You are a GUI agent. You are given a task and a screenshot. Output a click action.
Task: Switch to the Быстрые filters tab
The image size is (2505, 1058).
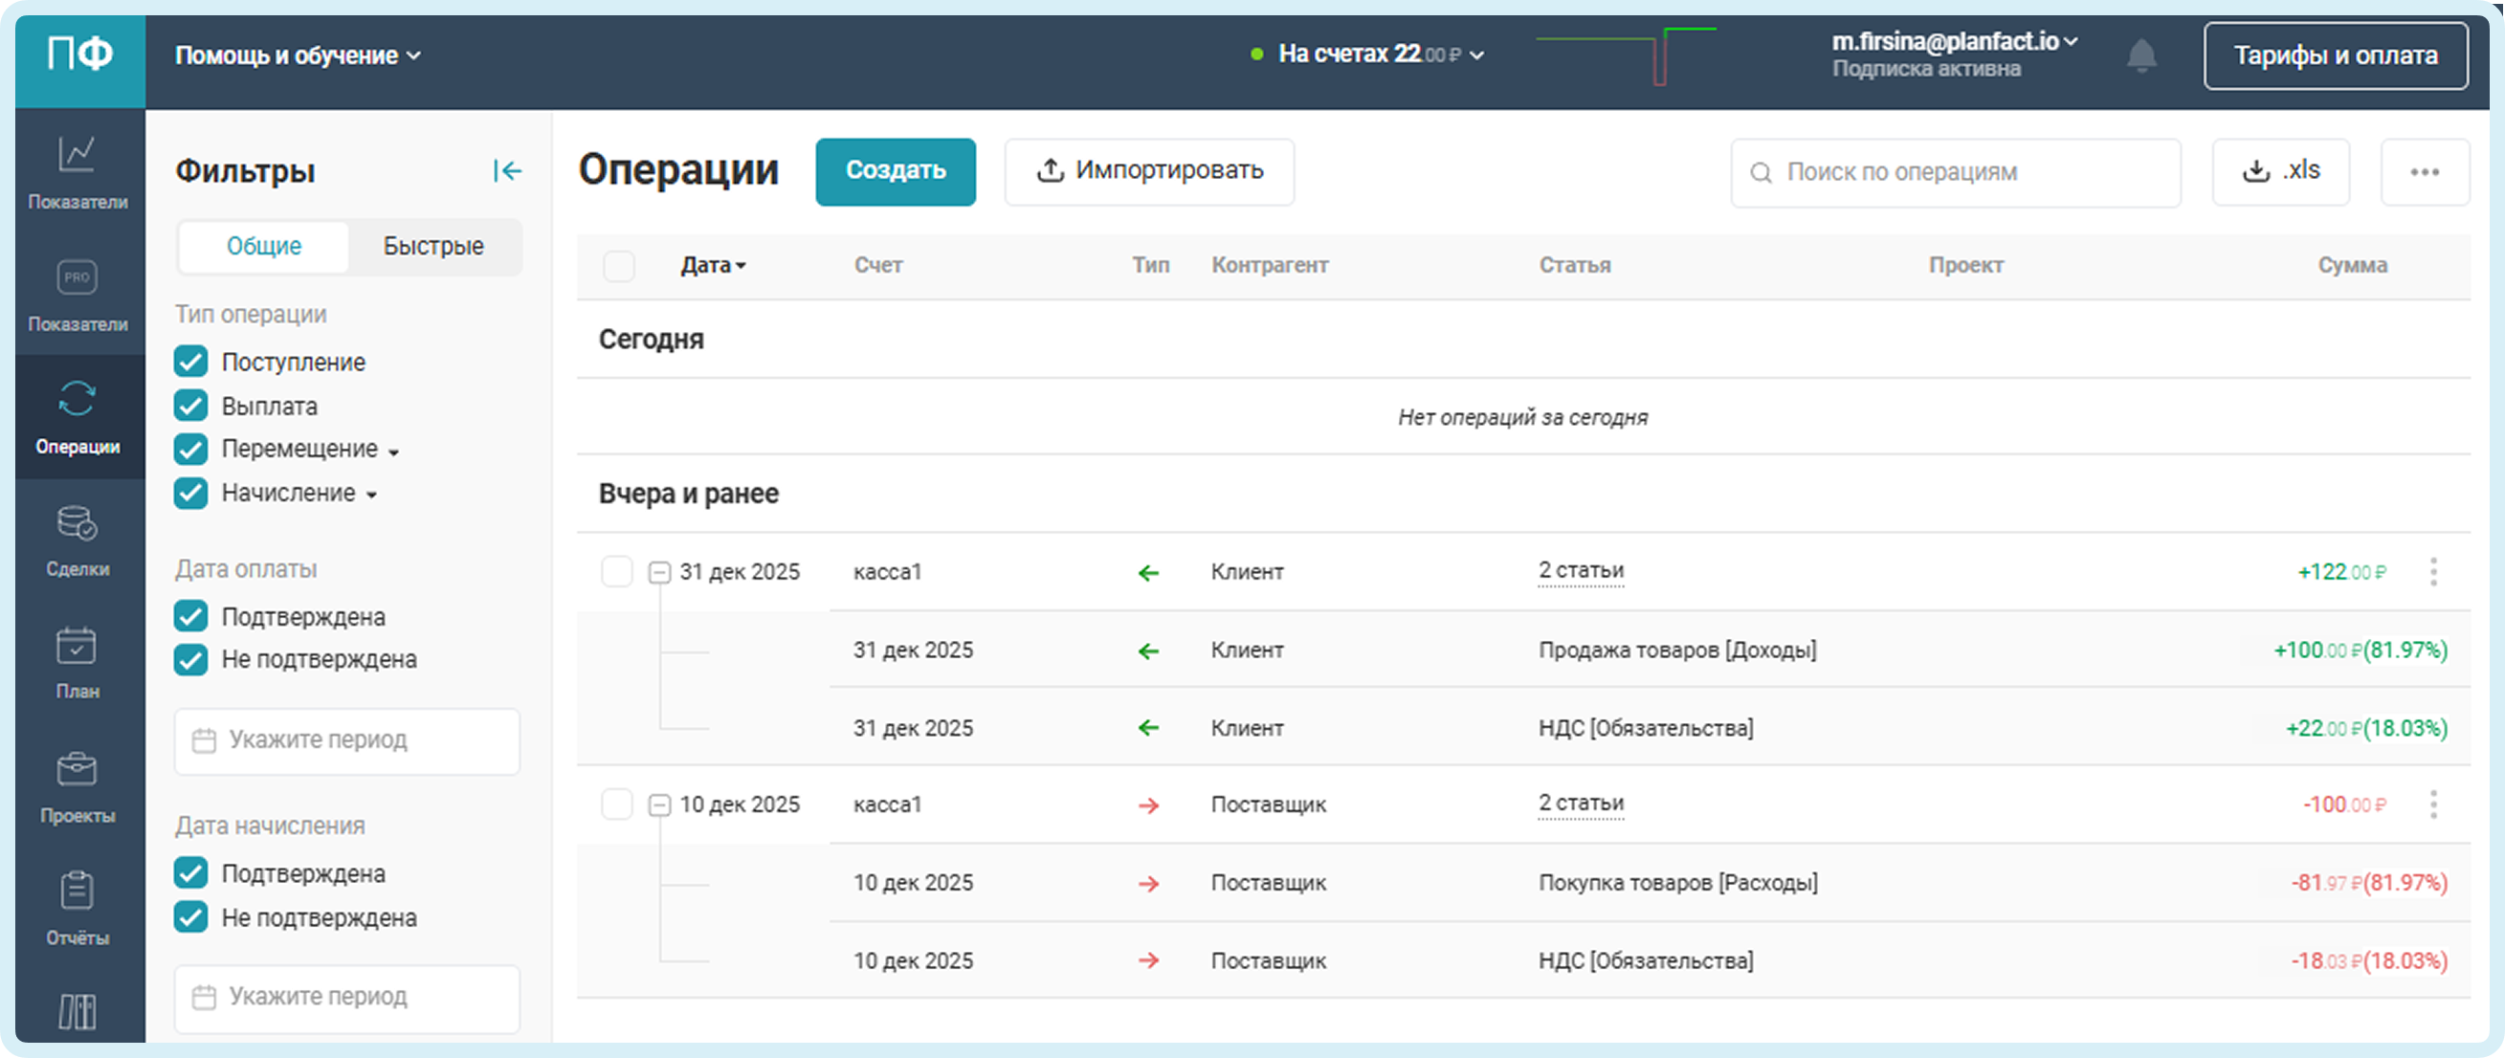432,246
